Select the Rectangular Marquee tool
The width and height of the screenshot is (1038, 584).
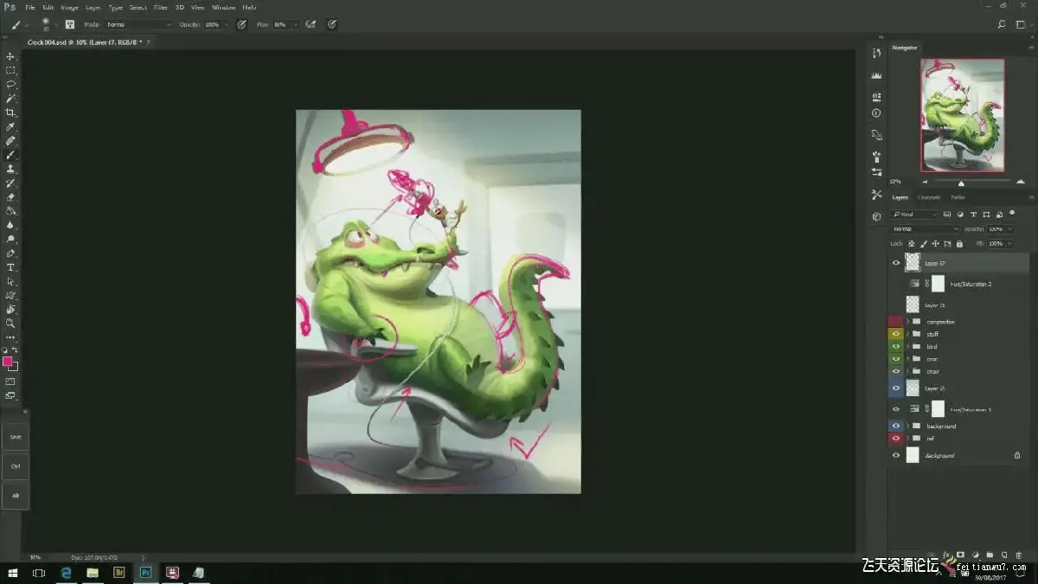pyautogui.click(x=10, y=70)
